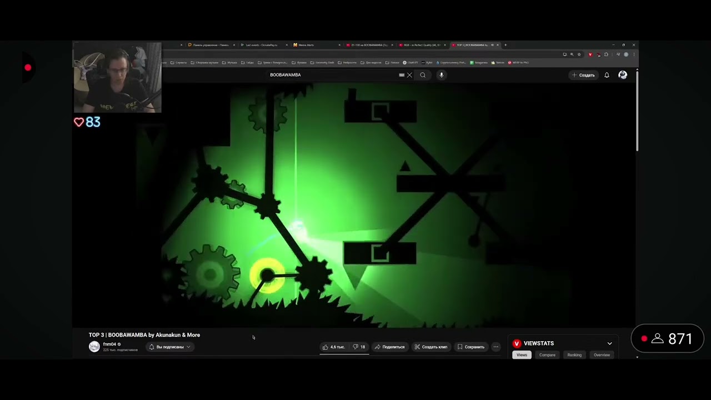Open the ViewStats extension icon in toolbar
711x400 pixels.
tap(590, 54)
